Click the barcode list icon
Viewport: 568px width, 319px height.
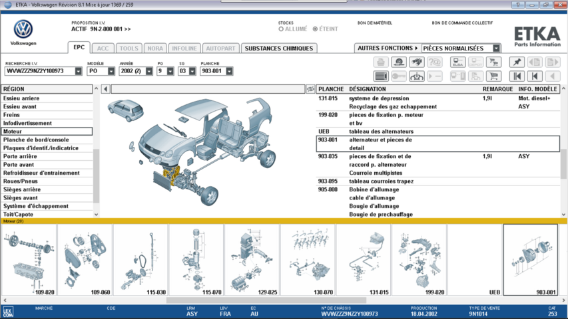tap(381, 76)
